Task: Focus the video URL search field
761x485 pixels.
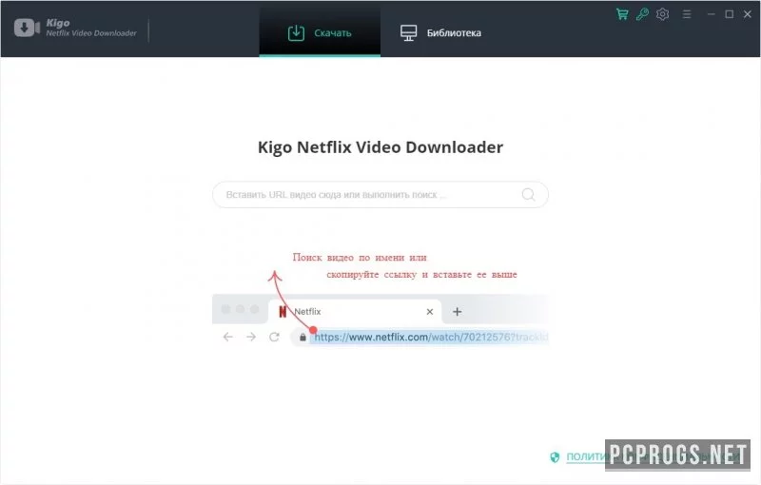Action: [x=380, y=195]
